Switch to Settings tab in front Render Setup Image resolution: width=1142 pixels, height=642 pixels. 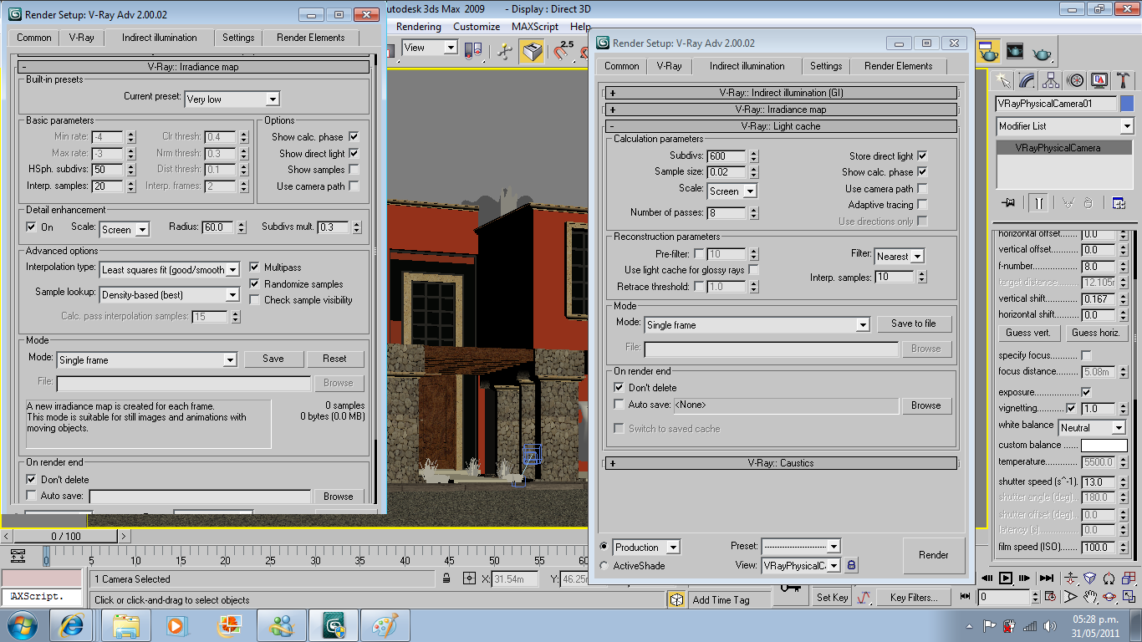[826, 66]
